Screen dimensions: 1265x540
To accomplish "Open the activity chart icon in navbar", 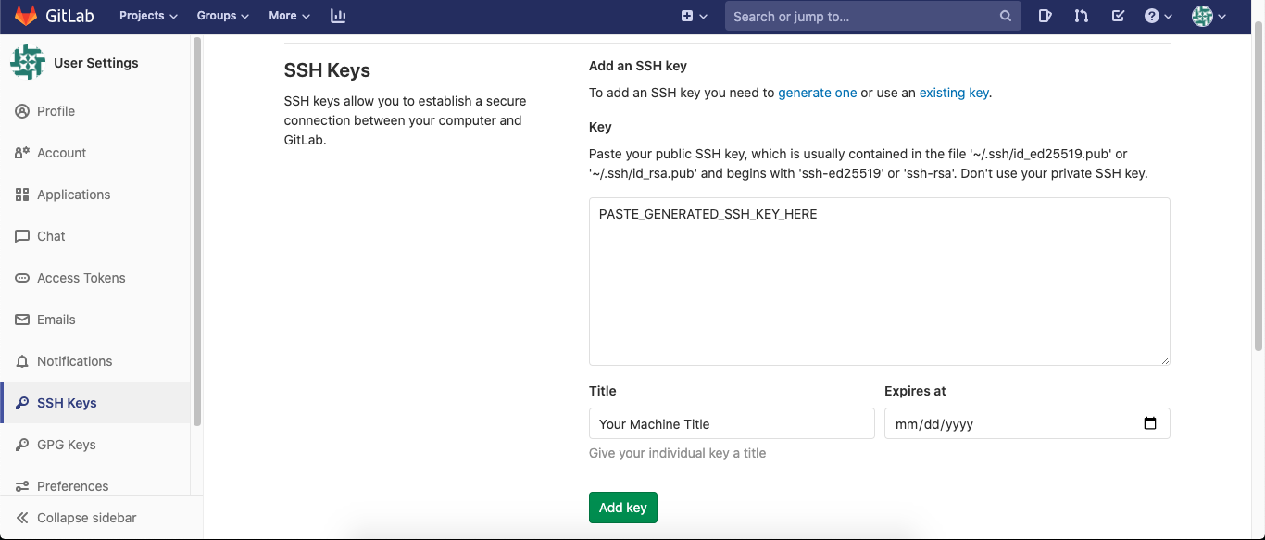I will [338, 16].
